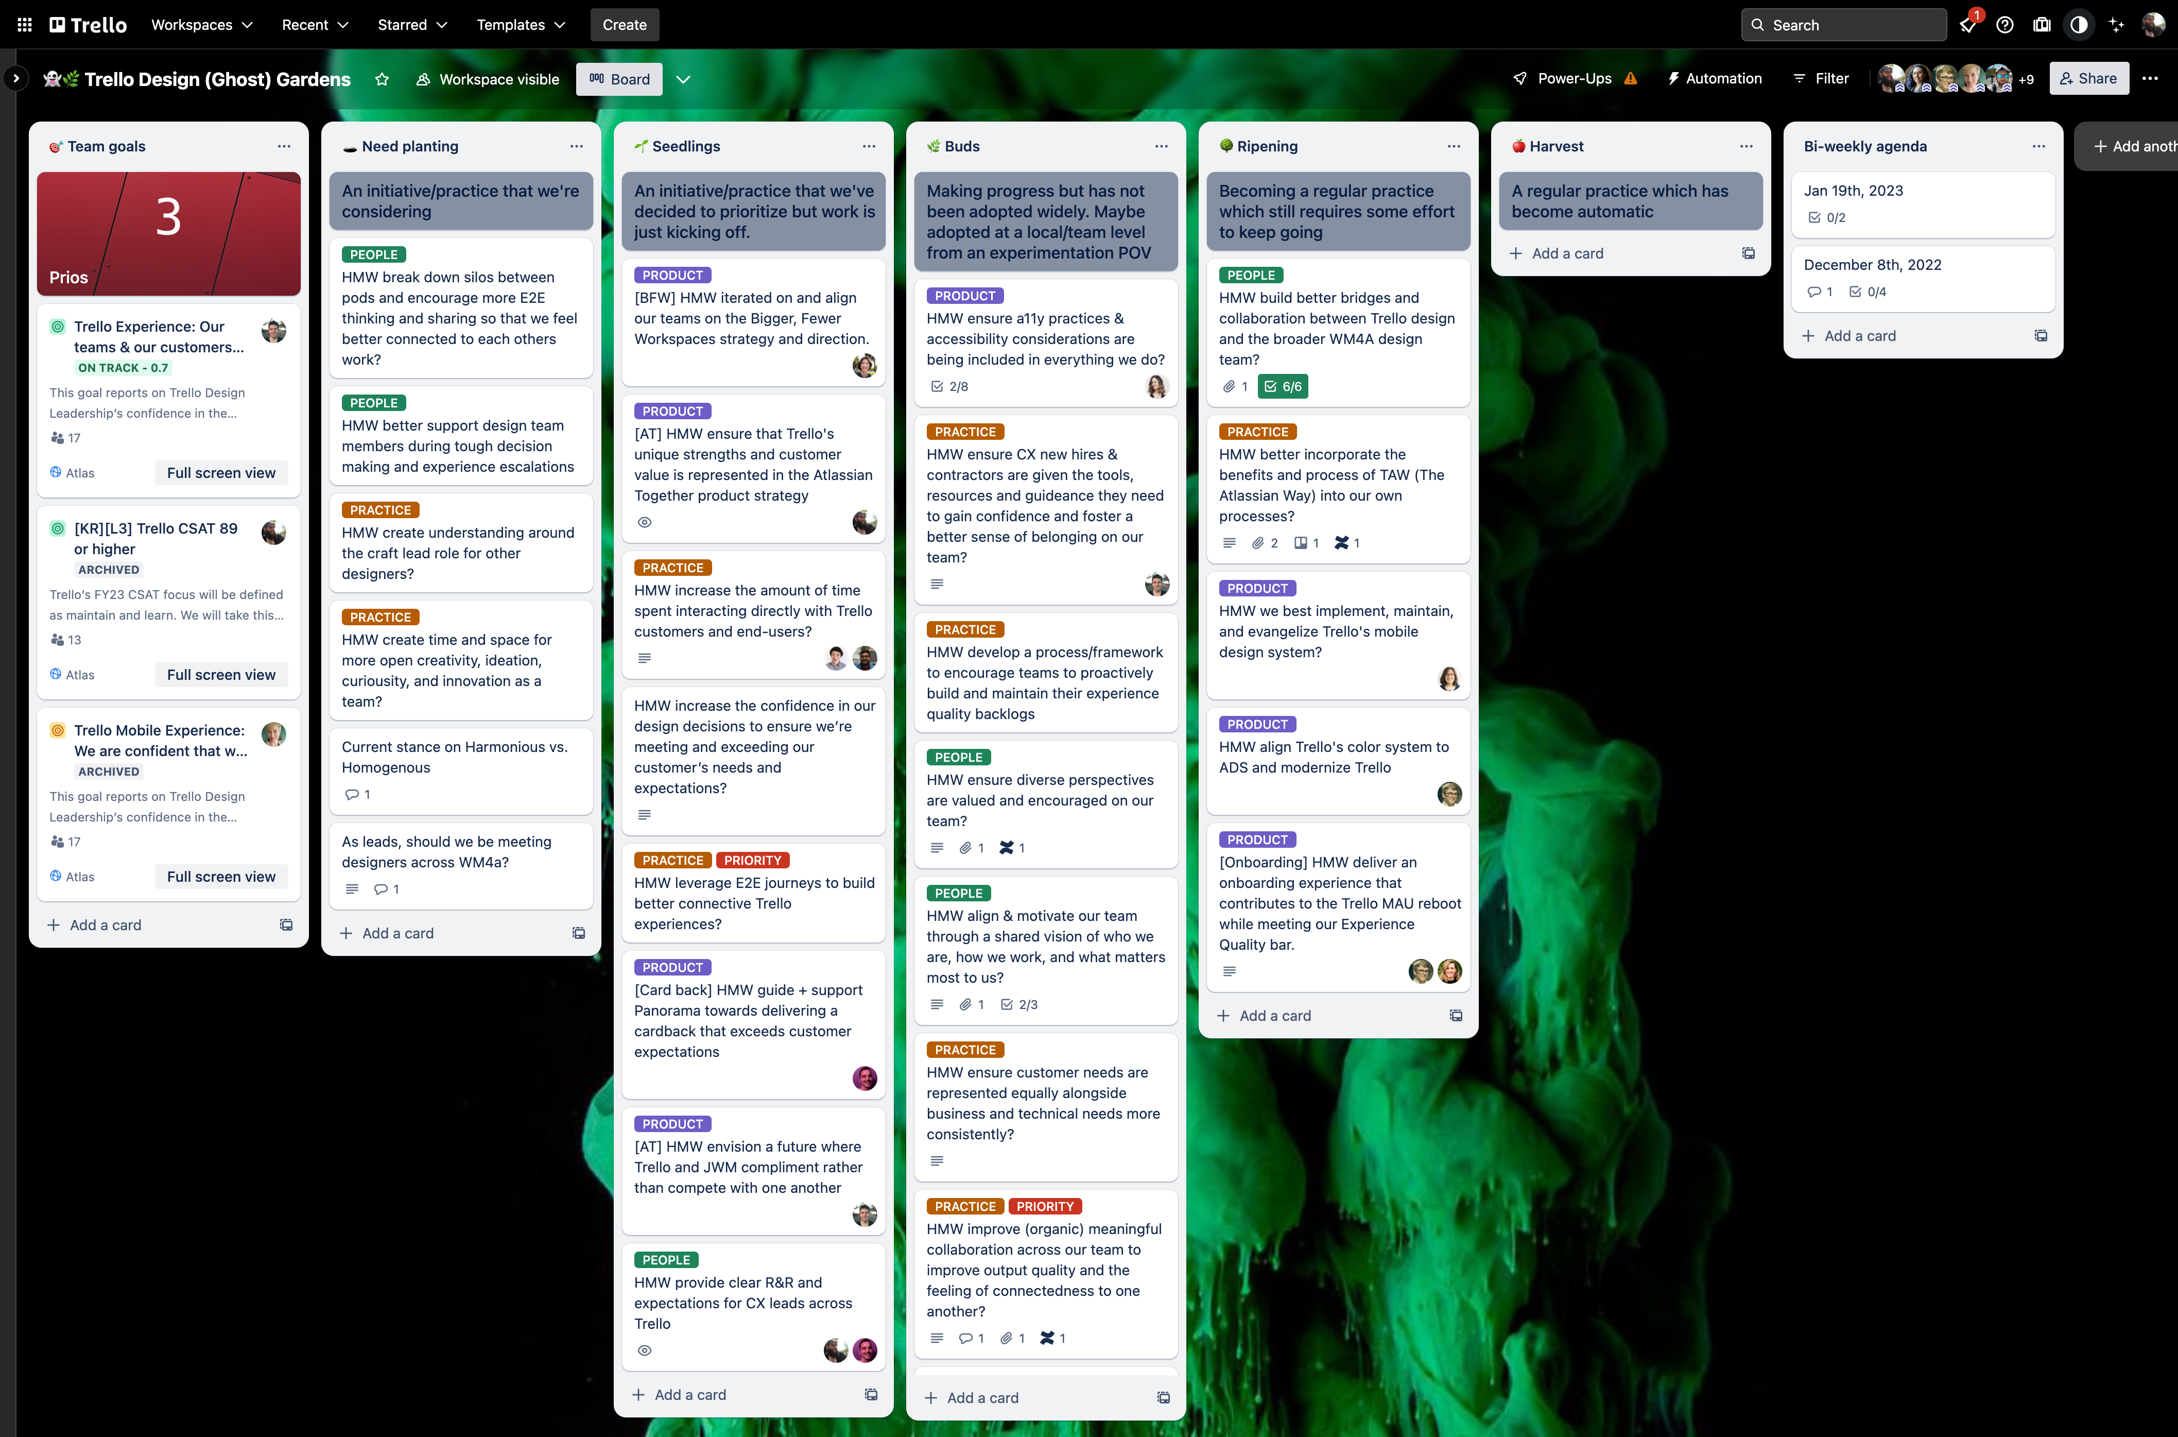Open the Prios red cover card
This screenshot has width=2178, height=1437.
click(168, 233)
